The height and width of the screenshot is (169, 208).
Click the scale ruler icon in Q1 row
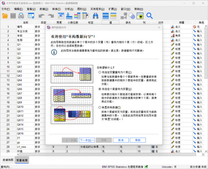point(173,45)
